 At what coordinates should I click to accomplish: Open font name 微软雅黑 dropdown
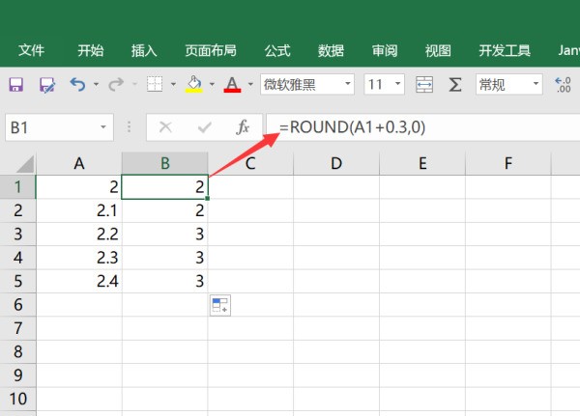[x=348, y=84]
